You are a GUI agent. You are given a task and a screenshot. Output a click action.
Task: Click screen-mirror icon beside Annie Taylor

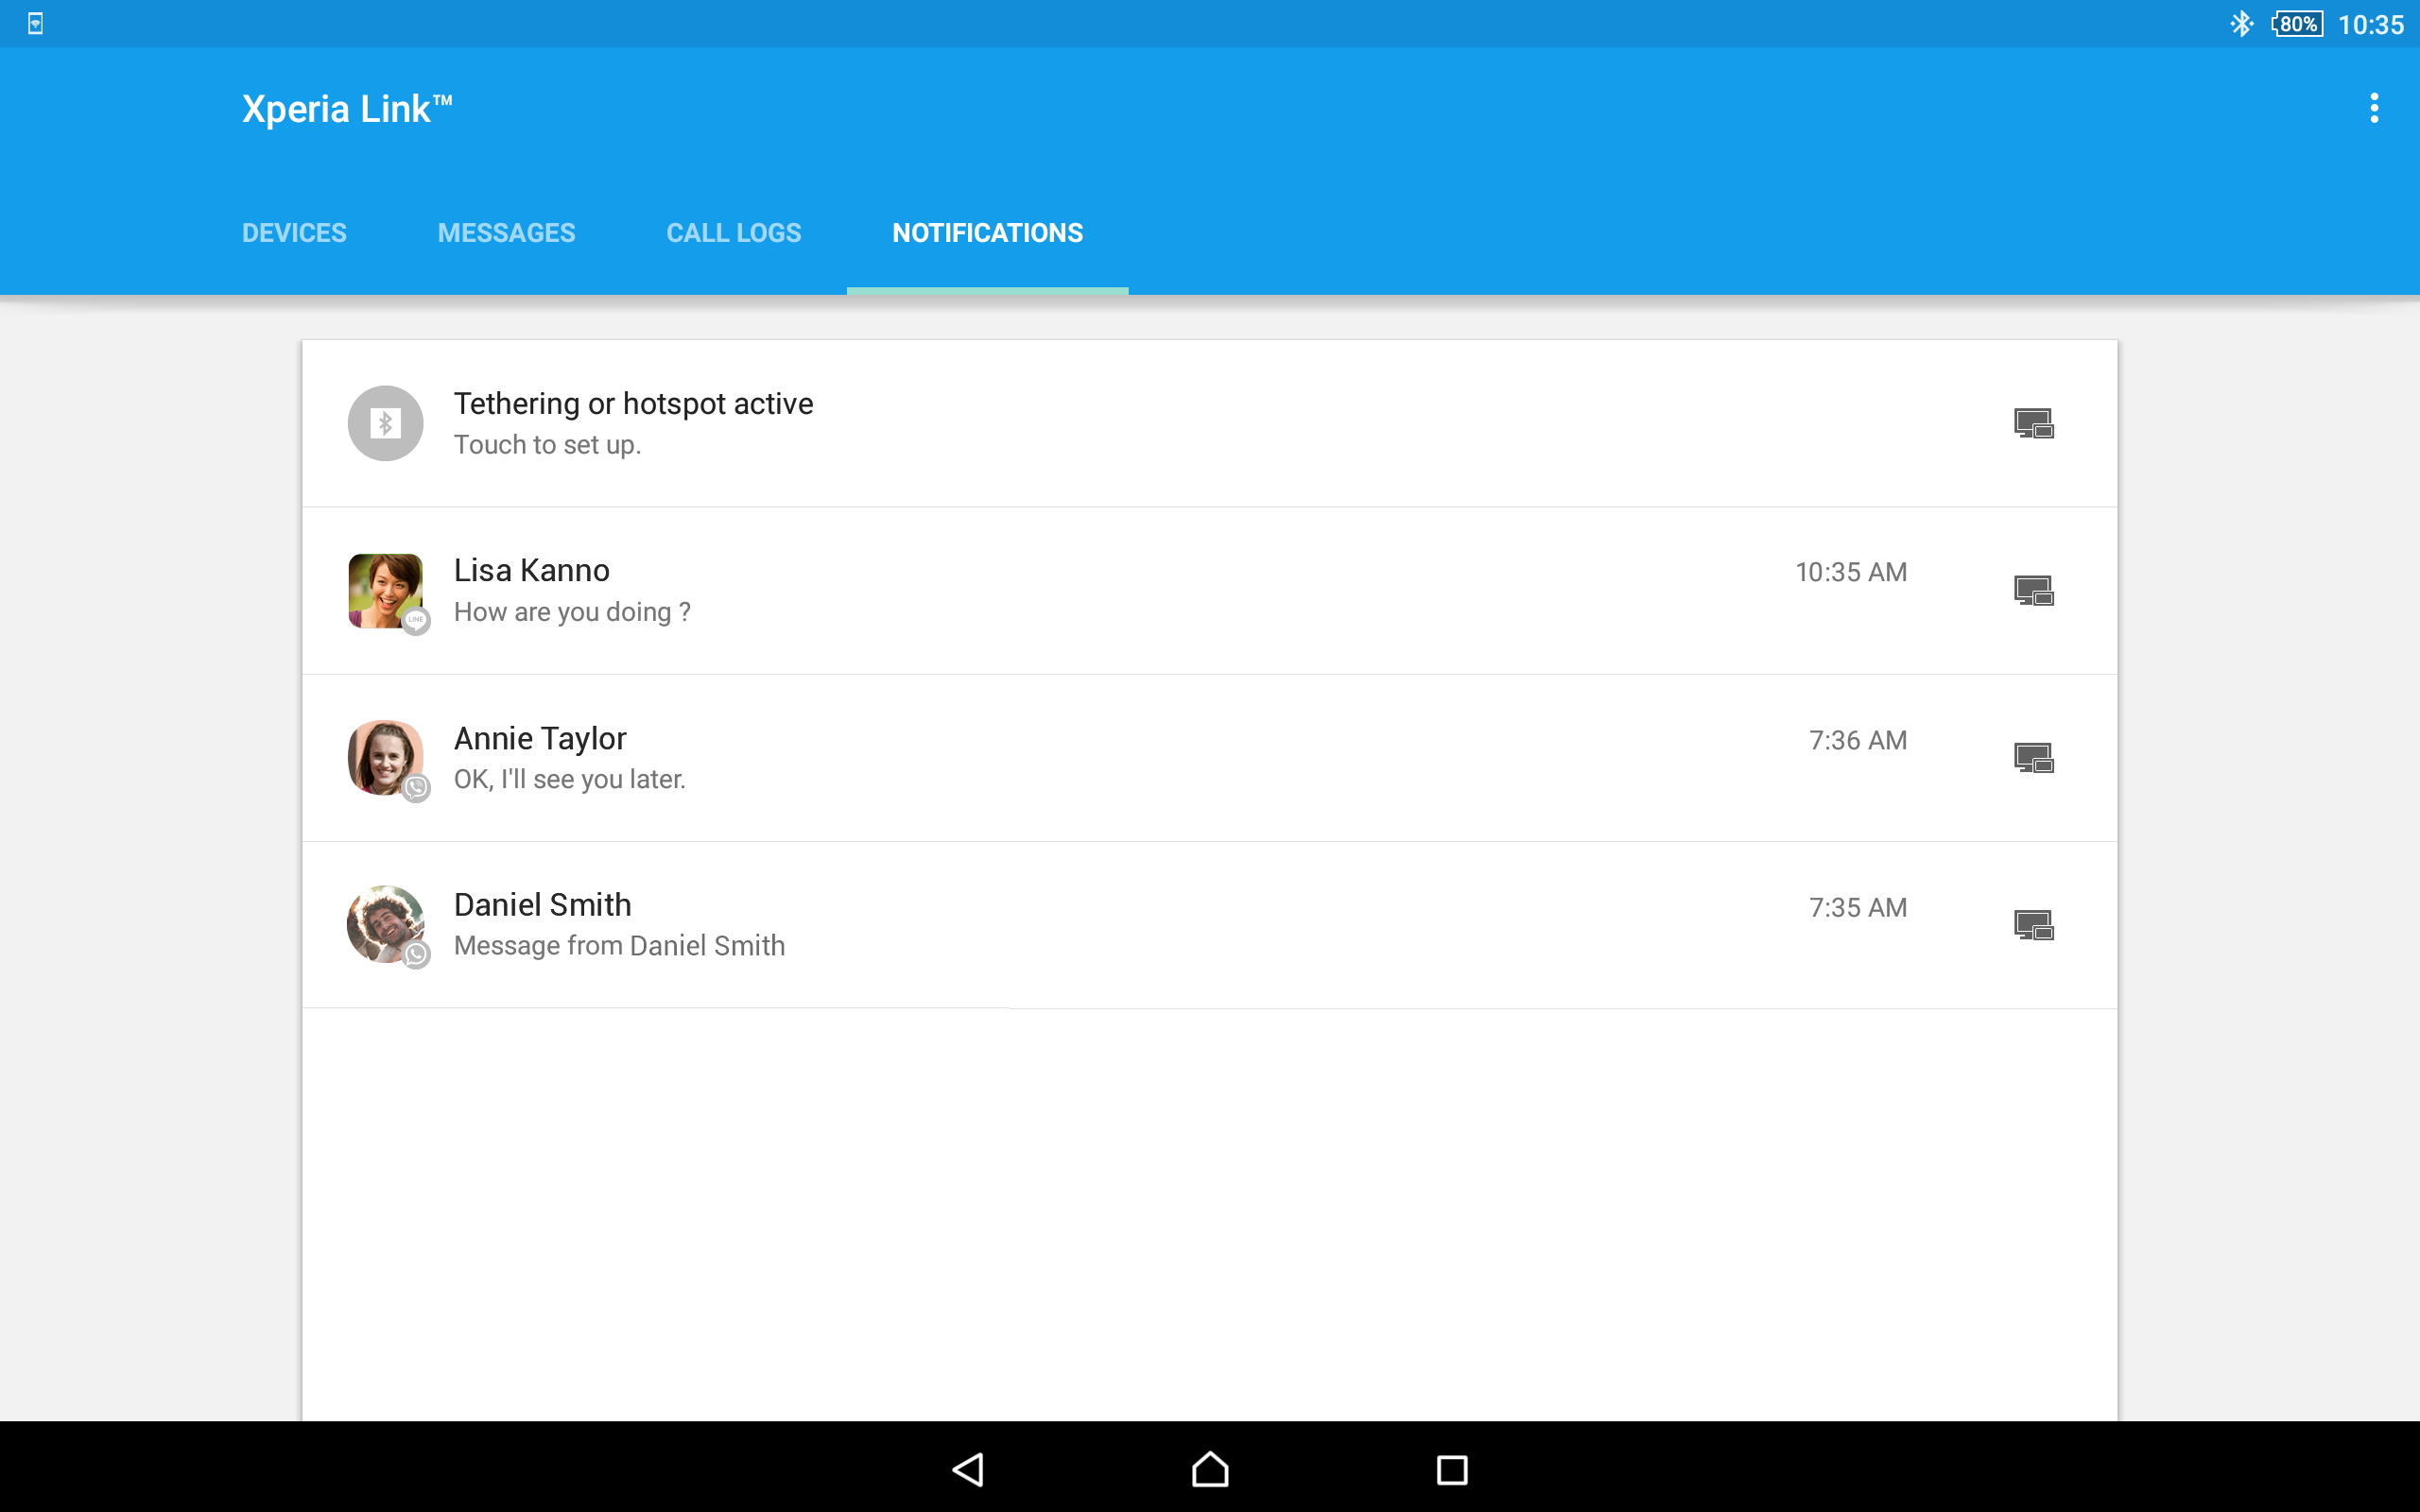2033,758
